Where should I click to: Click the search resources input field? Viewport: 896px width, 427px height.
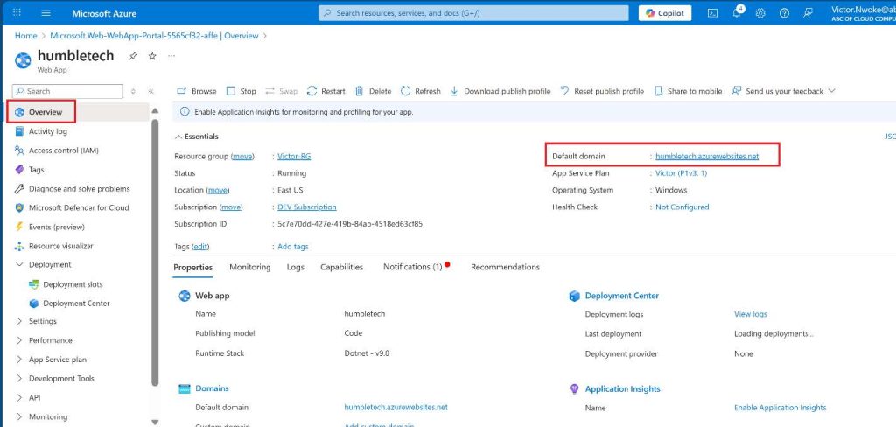pyautogui.click(x=472, y=13)
